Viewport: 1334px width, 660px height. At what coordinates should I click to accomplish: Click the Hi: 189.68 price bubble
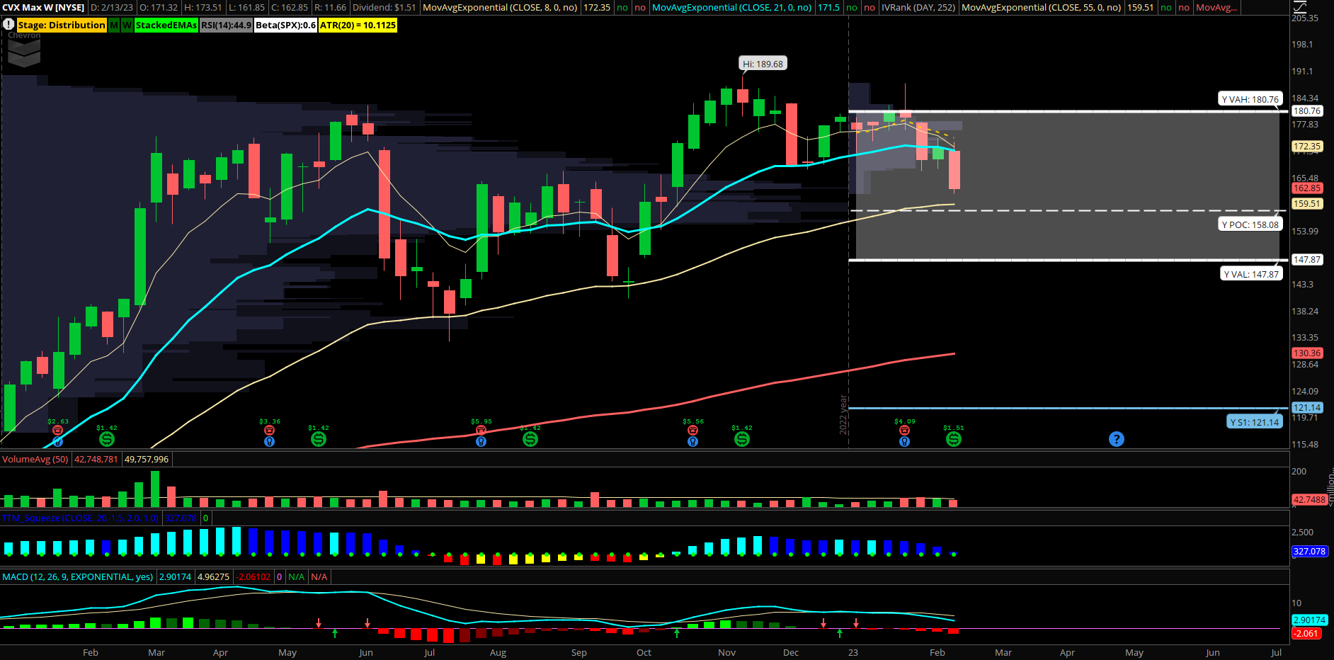(x=763, y=64)
